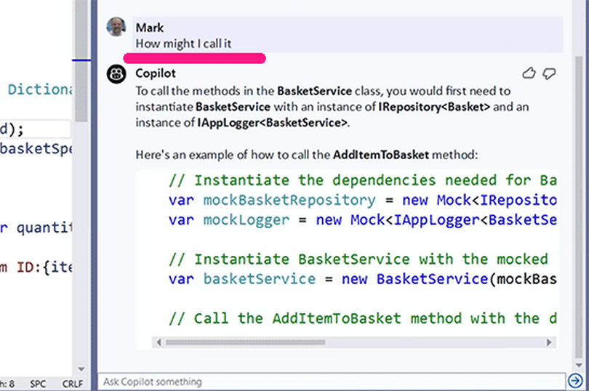Click the 'How might I call it' message
The height and width of the screenshot is (391, 589).
(183, 44)
